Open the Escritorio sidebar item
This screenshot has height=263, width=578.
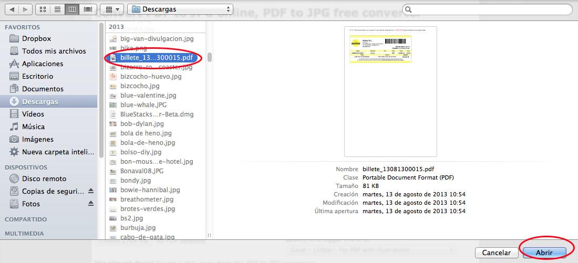[37, 76]
